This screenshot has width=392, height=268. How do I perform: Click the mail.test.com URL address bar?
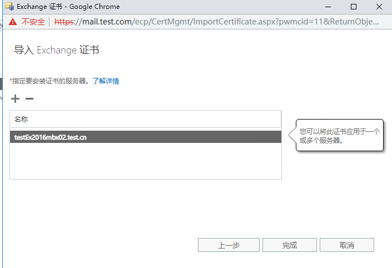point(216,22)
